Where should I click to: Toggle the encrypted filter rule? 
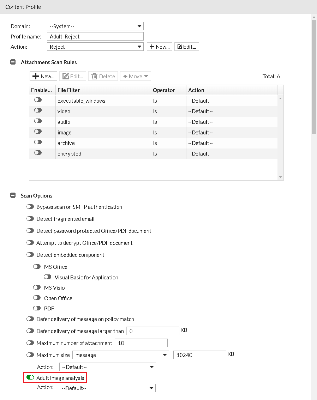click(x=38, y=153)
